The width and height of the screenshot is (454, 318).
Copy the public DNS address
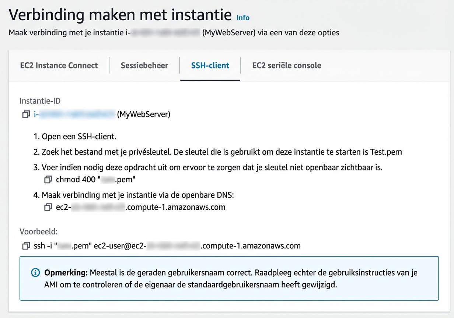[48, 207]
